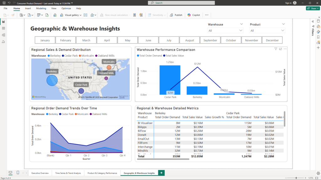The width and height of the screenshot is (321, 180).
Task: Click the Publish button in the ribbon
Action: [x=176, y=15]
